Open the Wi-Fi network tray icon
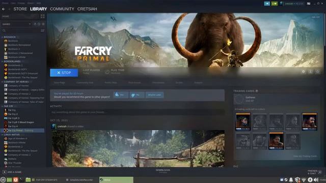The width and height of the screenshot is (326, 183). coord(304,179)
